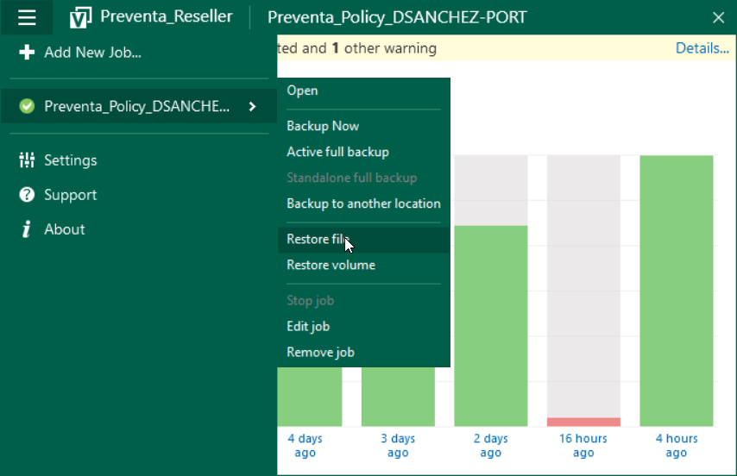The image size is (737, 476).
Task: Expand the Preventa_Policy job submenu arrow
Action: click(252, 106)
